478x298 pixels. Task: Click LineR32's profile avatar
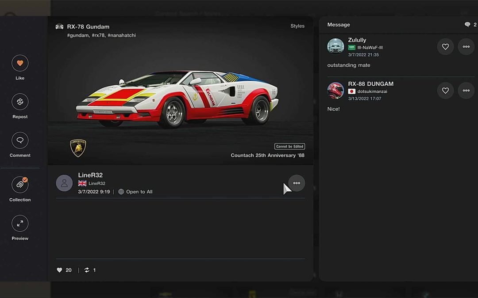click(64, 183)
